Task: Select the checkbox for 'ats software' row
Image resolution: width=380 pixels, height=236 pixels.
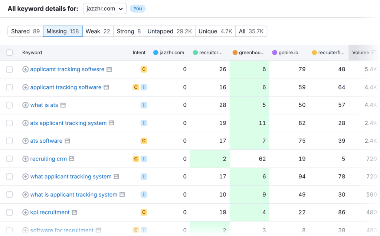Action: coord(9,141)
